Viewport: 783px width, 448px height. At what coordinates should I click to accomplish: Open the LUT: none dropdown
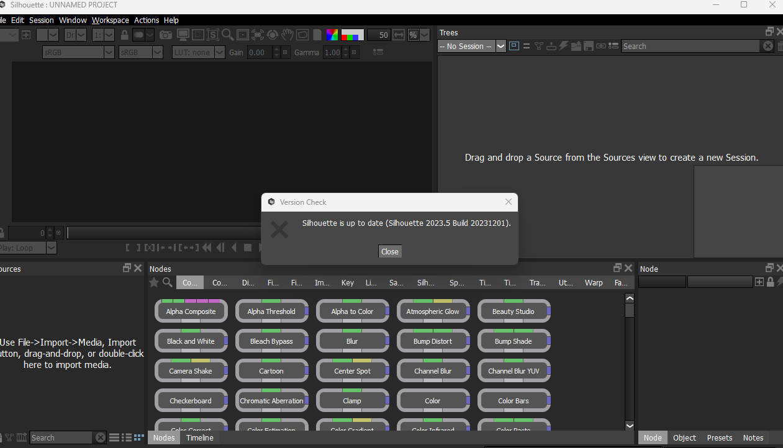click(199, 53)
